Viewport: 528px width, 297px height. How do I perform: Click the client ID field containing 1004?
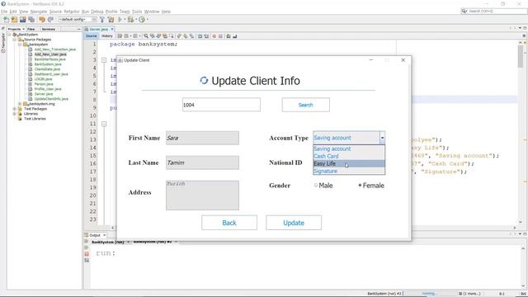coord(221,105)
